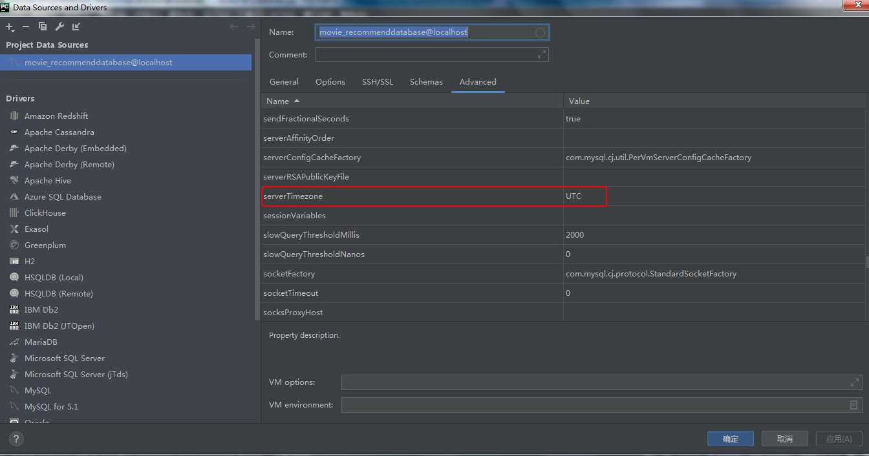Expand the Comment field with arrow icon

pos(541,55)
